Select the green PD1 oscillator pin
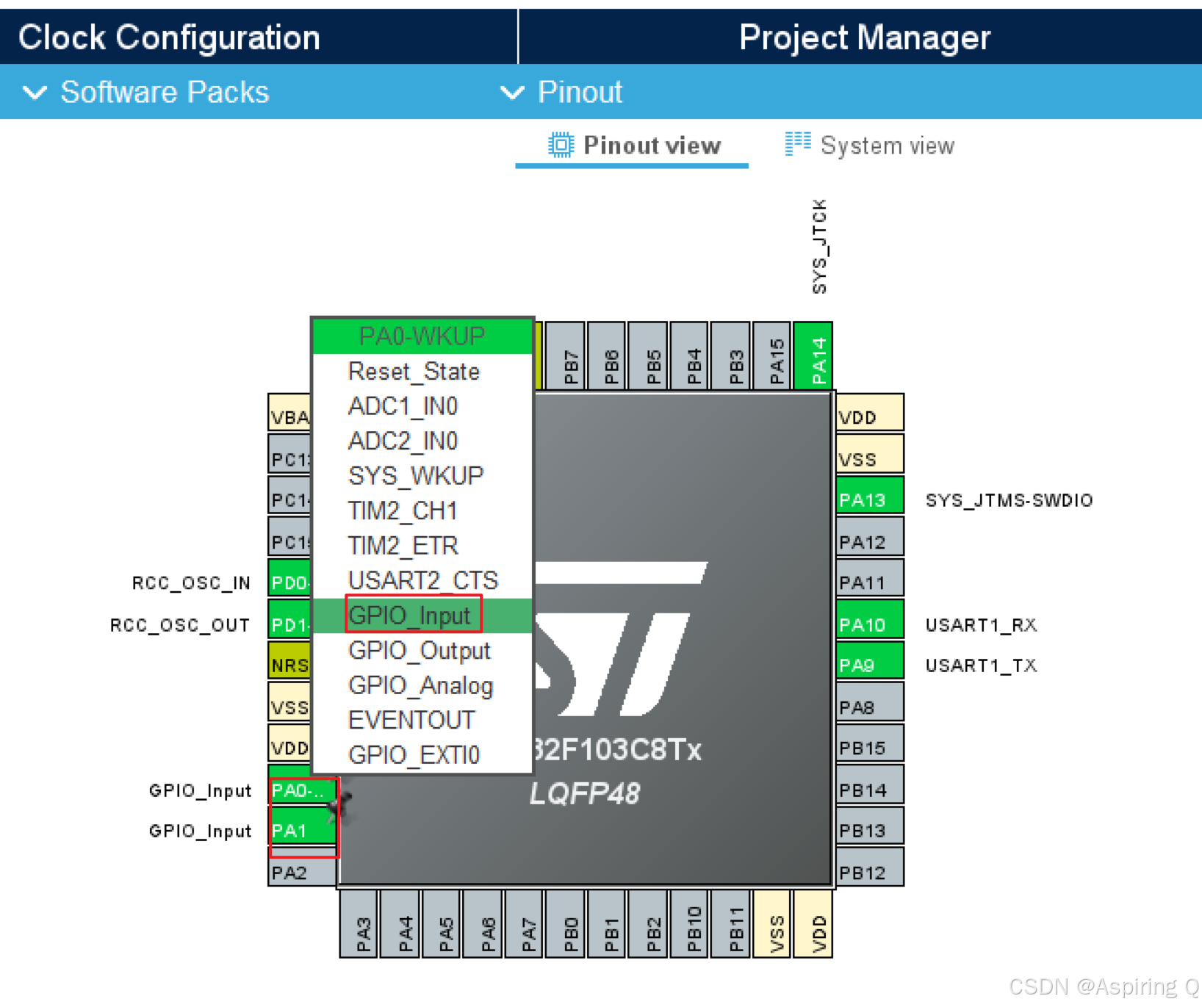Screen dimensions: 1202x1007 coord(290,619)
